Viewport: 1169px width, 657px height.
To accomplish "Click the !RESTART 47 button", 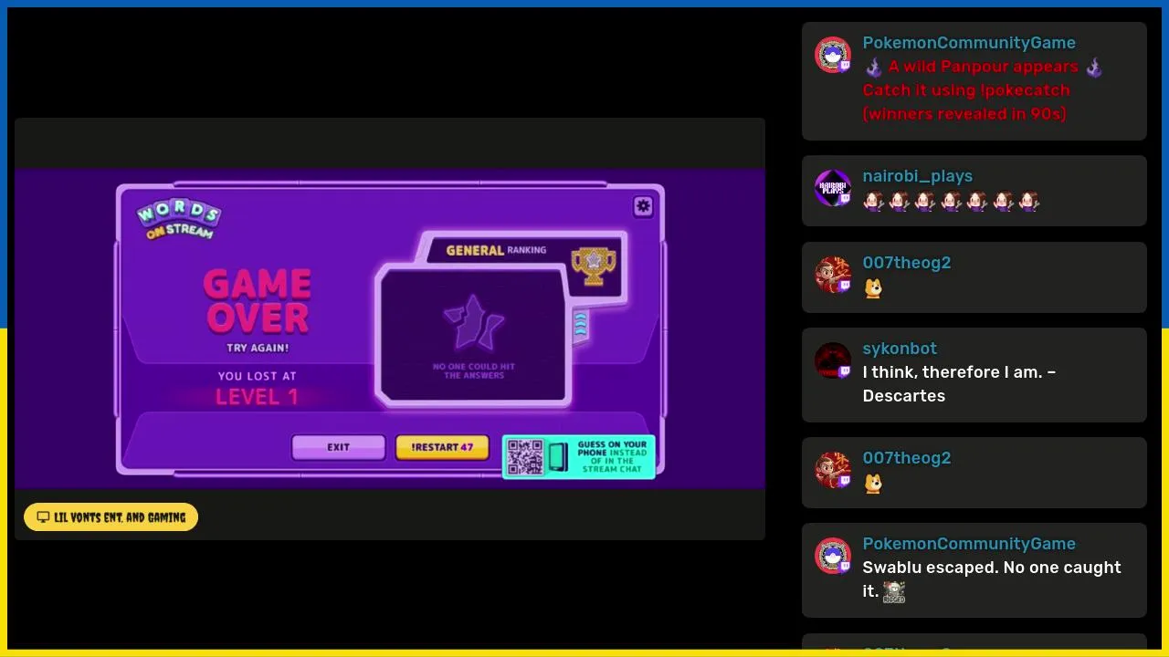I will click(x=442, y=447).
